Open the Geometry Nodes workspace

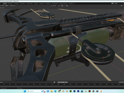(63, 4)
